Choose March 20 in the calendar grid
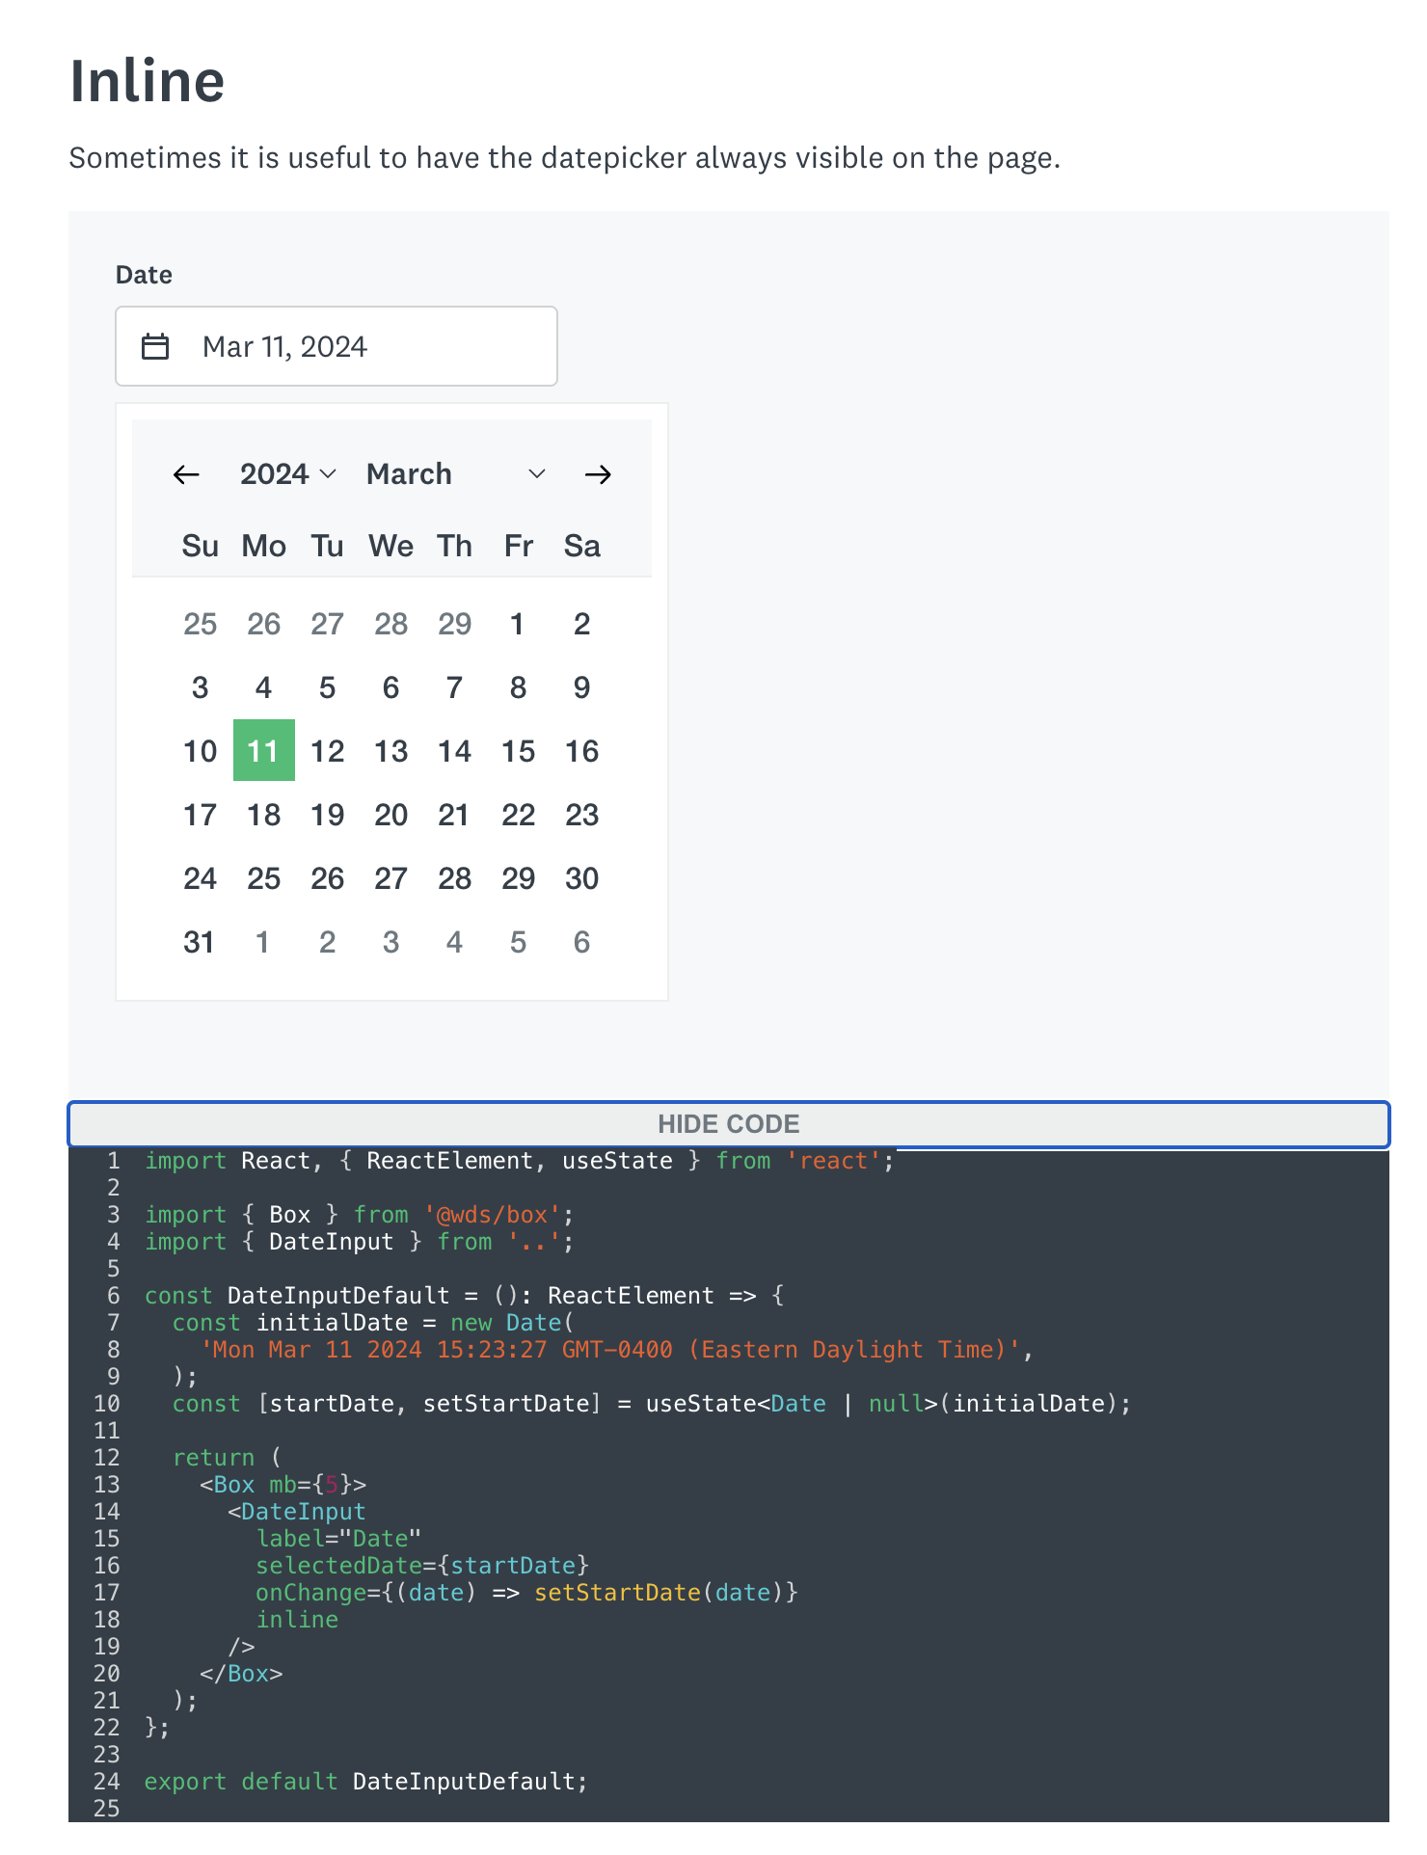This screenshot has height=1855, width=1427. point(390,815)
